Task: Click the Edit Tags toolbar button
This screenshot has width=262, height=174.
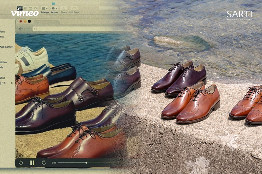Action: coord(74,8)
